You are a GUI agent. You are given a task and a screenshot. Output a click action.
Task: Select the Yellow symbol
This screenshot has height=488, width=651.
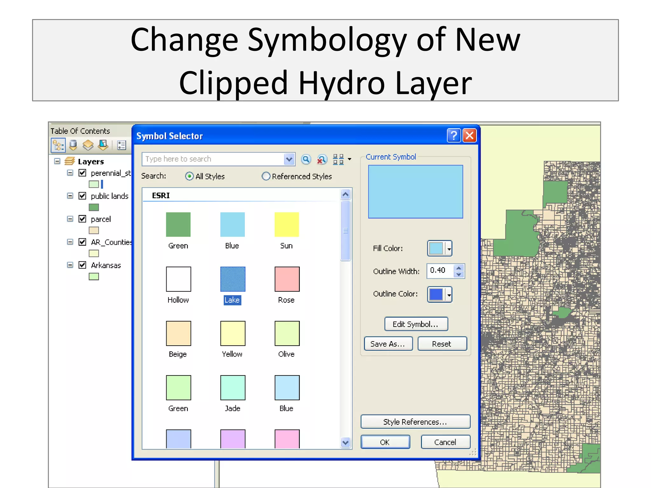coord(233,333)
